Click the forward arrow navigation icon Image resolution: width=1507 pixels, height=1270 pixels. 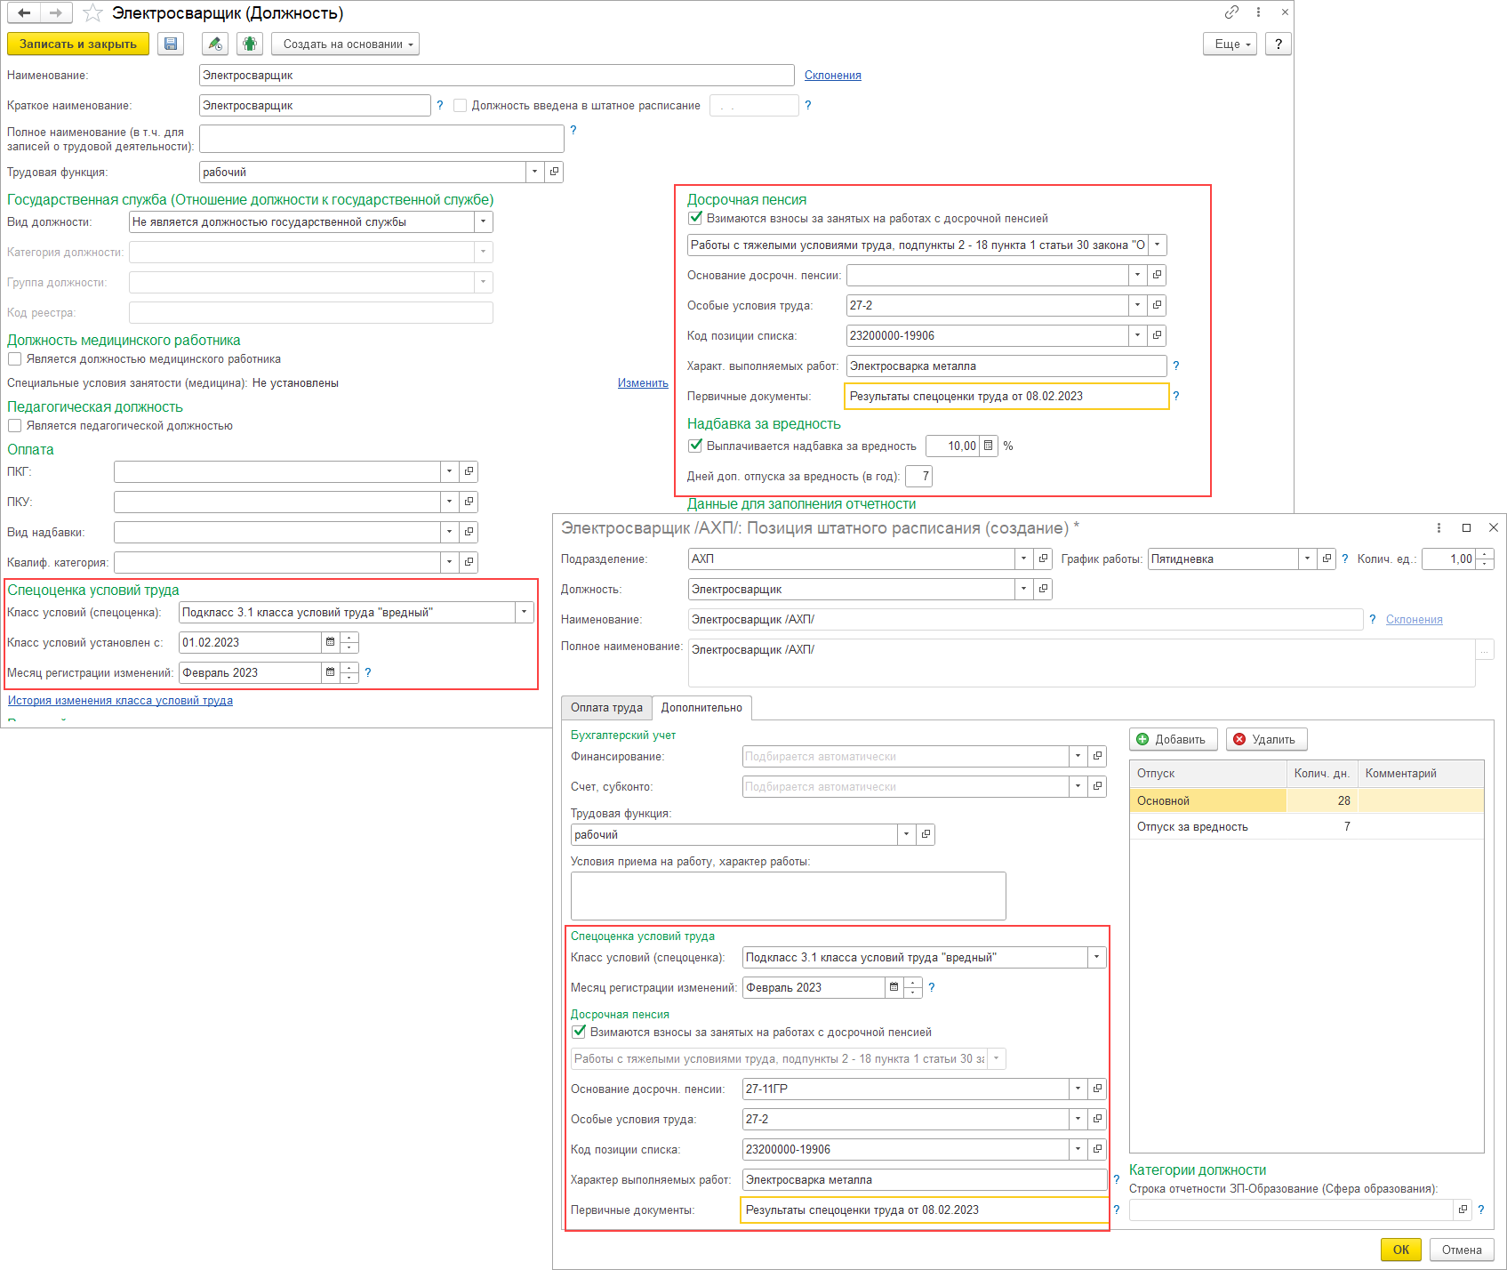[x=55, y=13]
